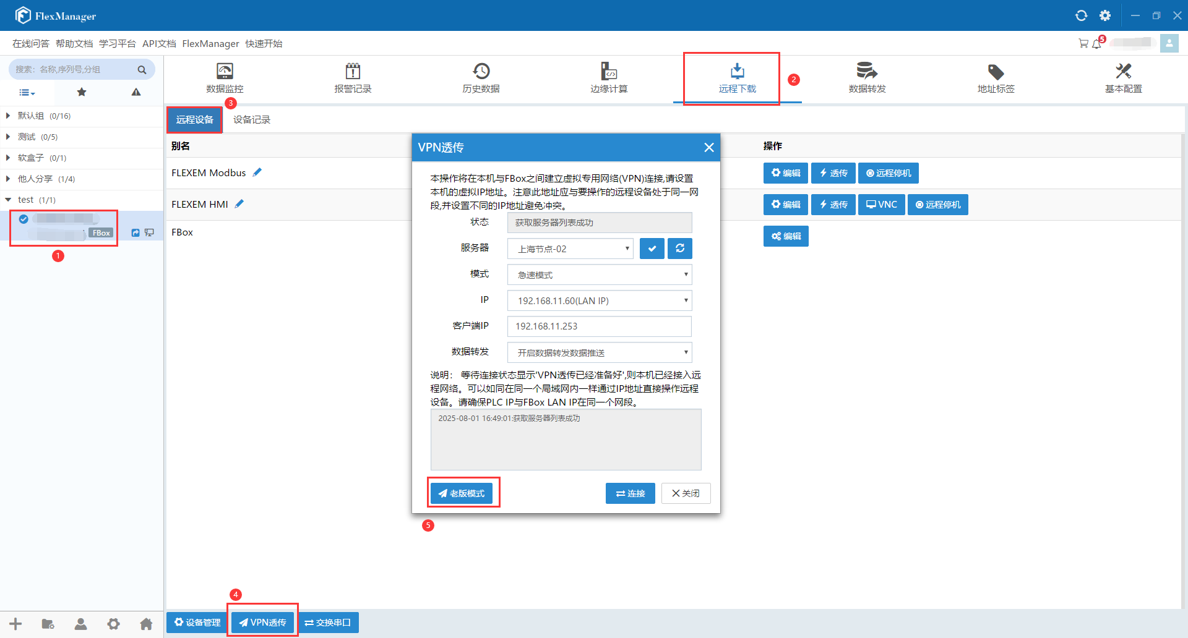Click the 客户端IP input field
Image resolution: width=1188 pixels, height=638 pixels.
[599, 326]
